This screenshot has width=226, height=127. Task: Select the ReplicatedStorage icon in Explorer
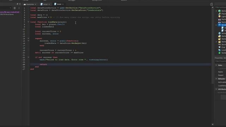(219, 22)
